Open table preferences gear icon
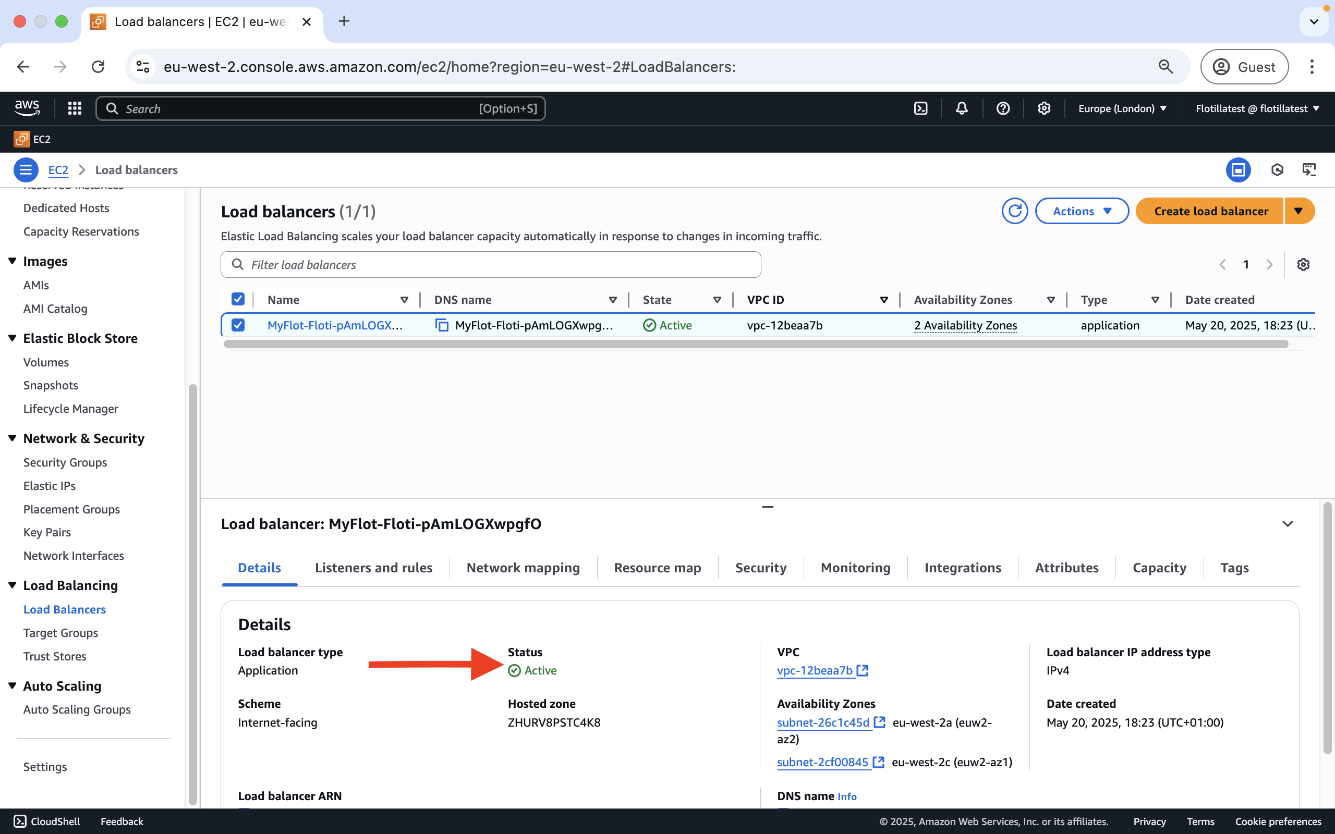Screen dimensions: 1335x834 tap(1303, 265)
